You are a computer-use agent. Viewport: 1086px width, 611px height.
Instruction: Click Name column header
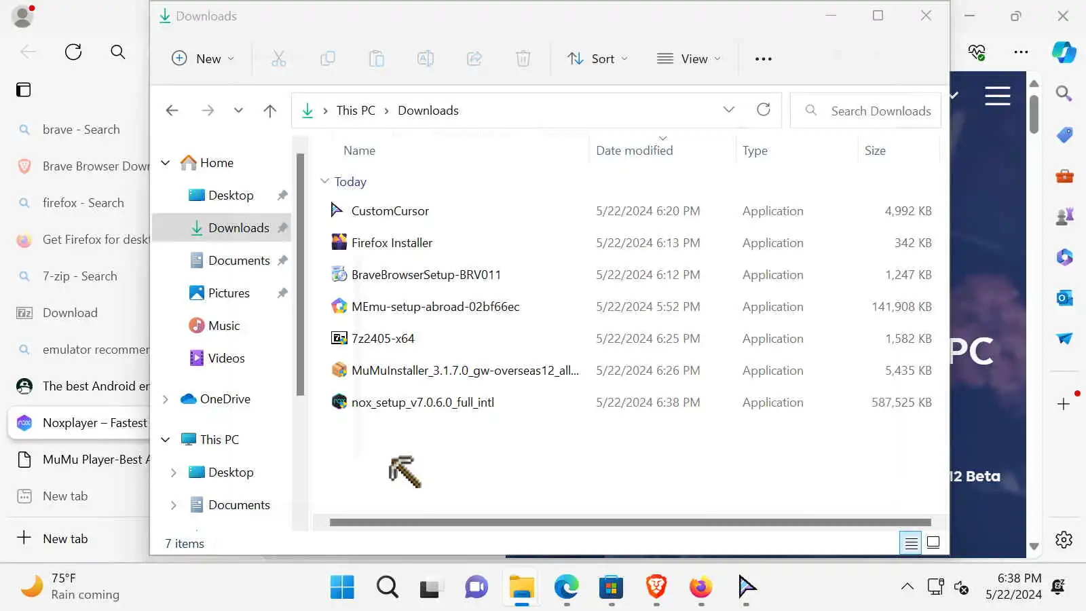coord(359,151)
